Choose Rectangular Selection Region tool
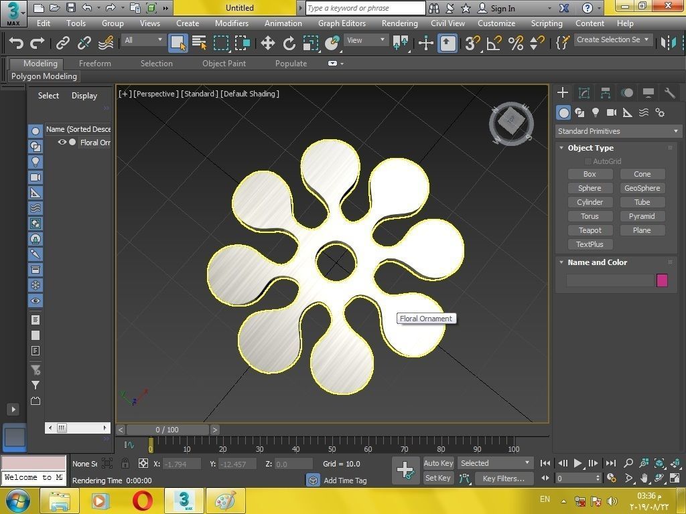This screenshot has height=514, width=686. [221, 43]
